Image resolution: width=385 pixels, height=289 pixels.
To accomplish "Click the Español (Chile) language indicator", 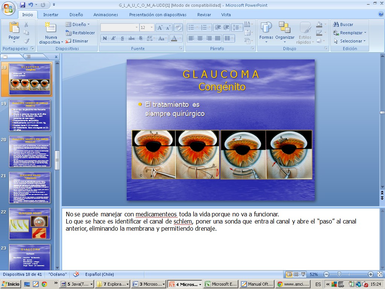I will pyautogui.click(x=100, y=274).
